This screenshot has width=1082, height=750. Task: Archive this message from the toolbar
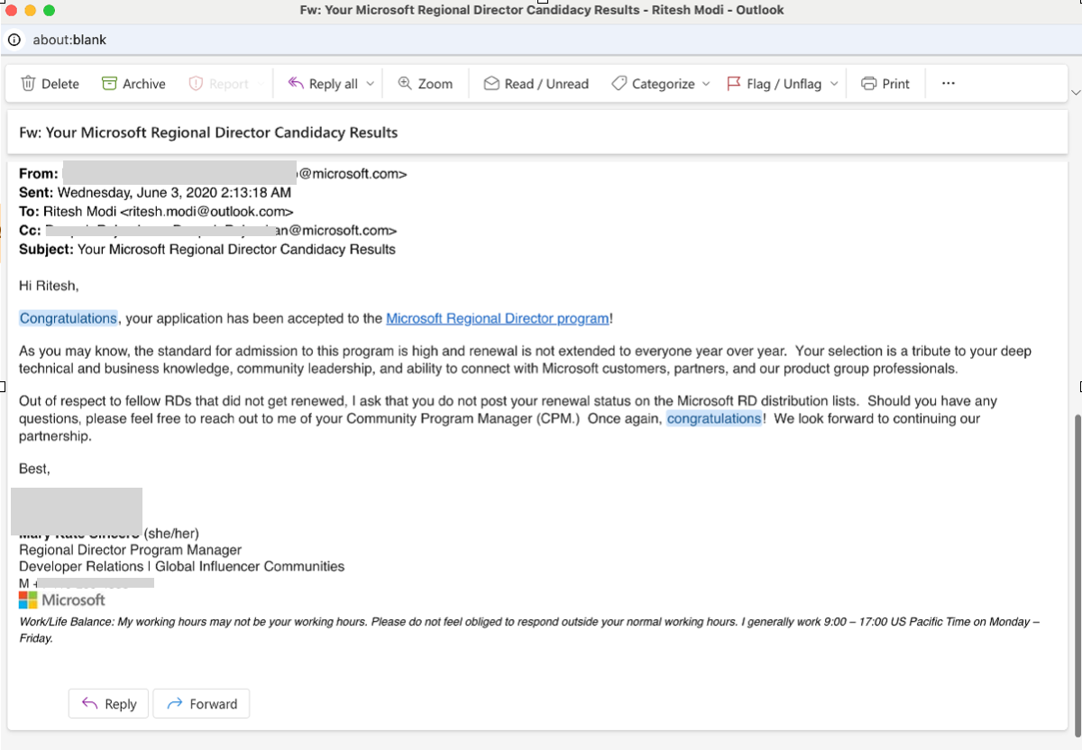(109, 84)
